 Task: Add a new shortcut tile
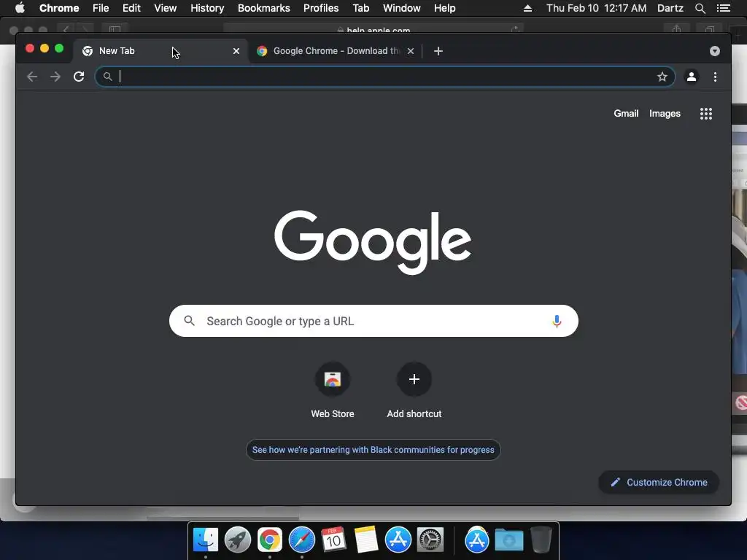(414, 391)
